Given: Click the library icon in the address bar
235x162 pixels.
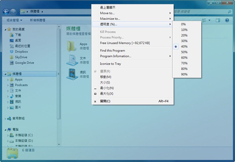Looking at the screenshot, I should pos(23,11).
